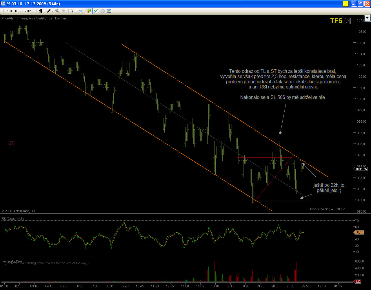Open the Indicators dialog icon
371x290 pixels.
pyautogui.click(x=96, y=11)
